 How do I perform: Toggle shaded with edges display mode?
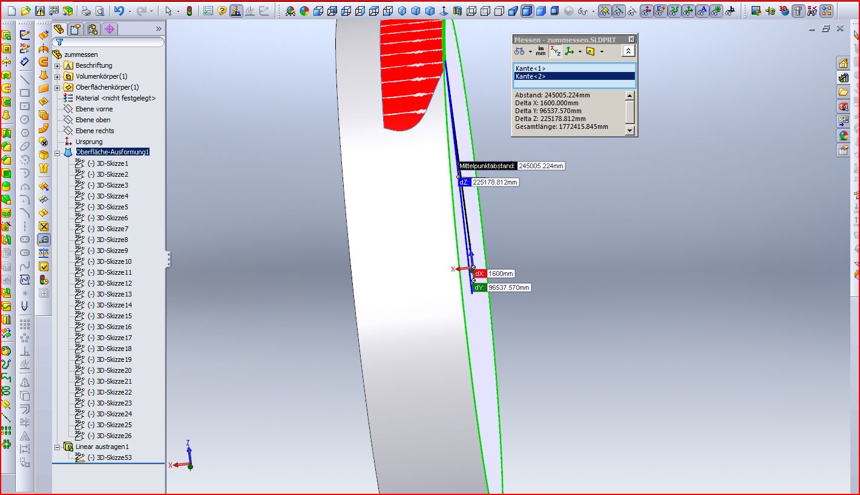click(x=527, y=11)
